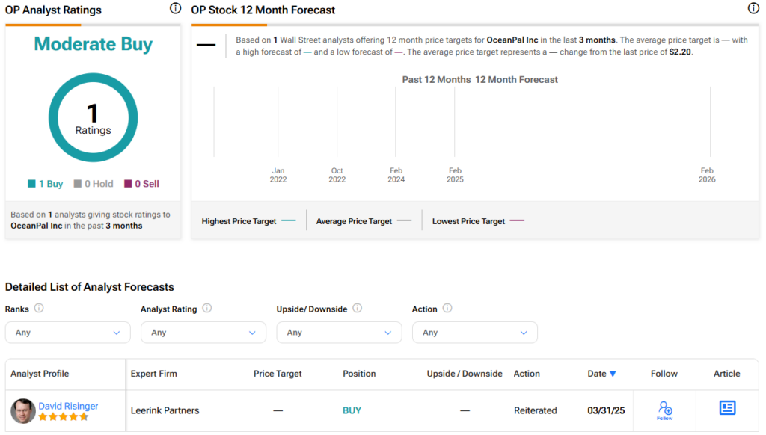Expand the Action dropdown
This screenshot has height=435, width=766.
pos(475,333)
